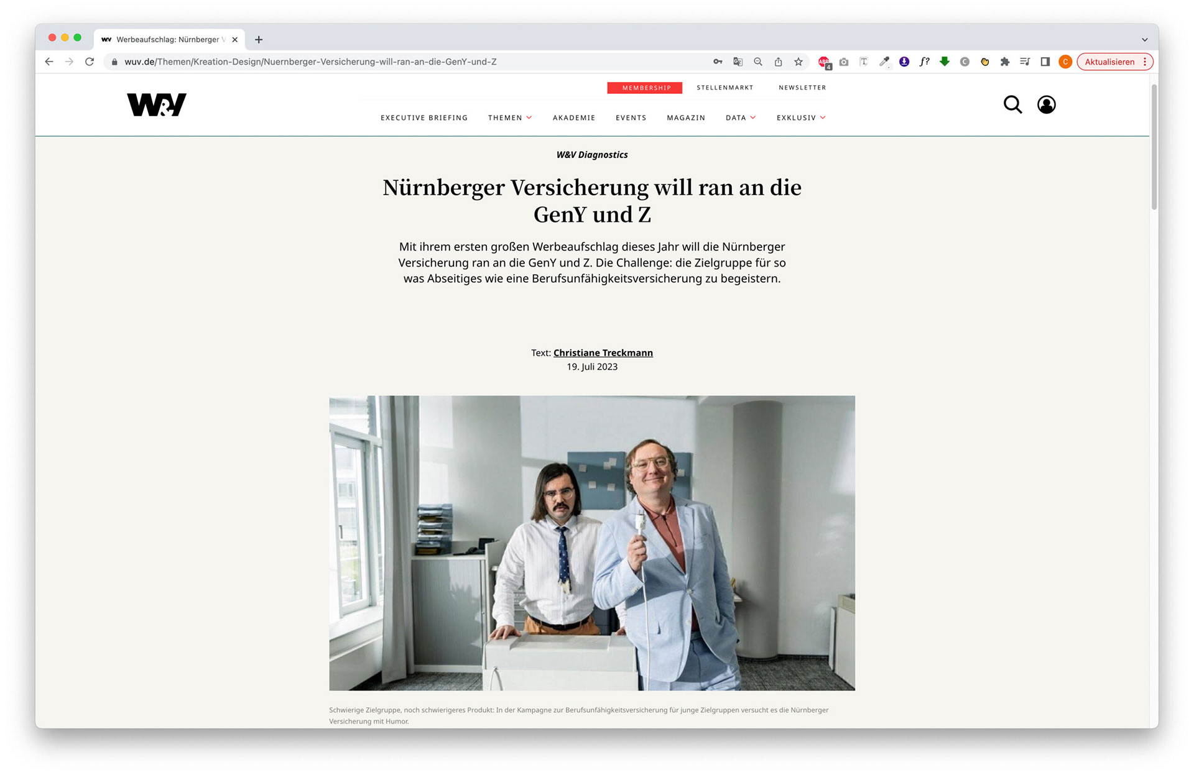The width and height of the screenshot is (1194, 775).
Task: Open author link Christiane Treckmann
Action: 603,352
